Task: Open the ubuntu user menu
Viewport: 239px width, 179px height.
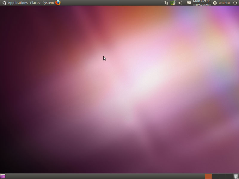Action: 224,3
